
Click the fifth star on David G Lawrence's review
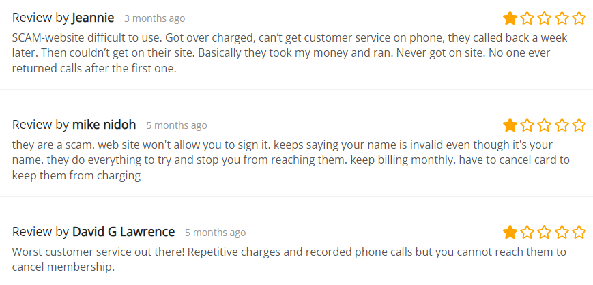pos(579,232)
